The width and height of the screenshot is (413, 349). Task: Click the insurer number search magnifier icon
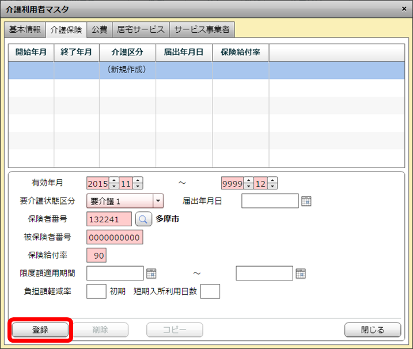point(143,219)
